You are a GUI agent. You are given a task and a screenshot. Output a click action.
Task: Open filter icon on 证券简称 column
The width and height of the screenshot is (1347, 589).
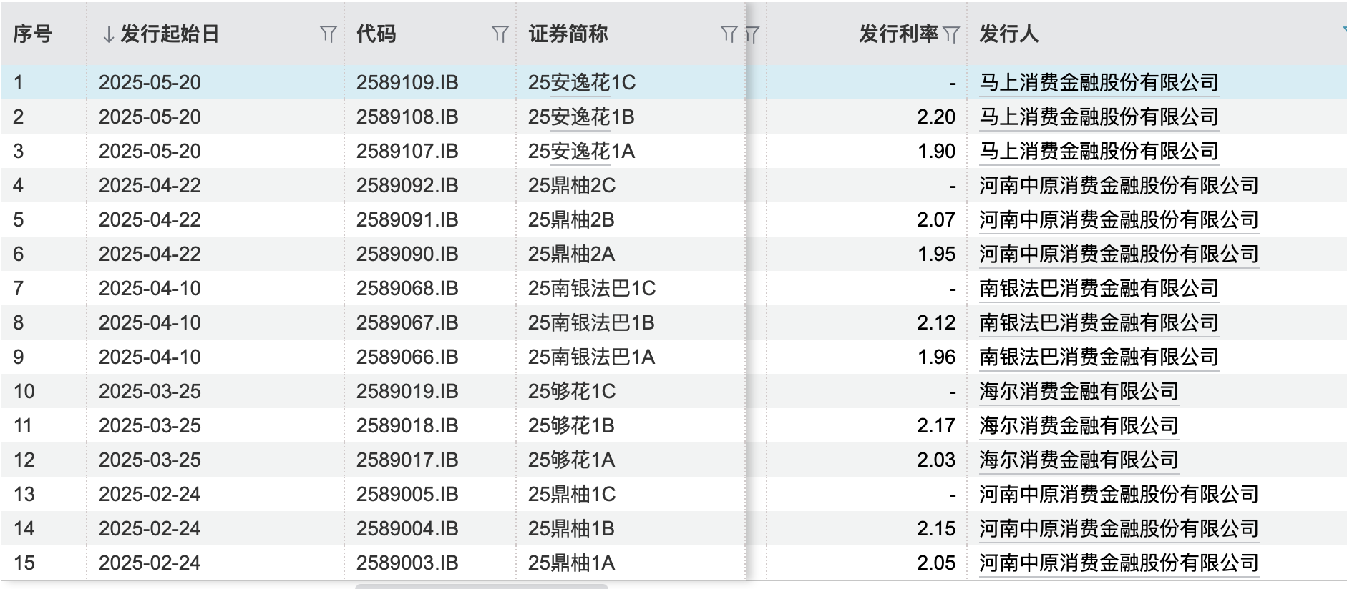coord(728,34)
